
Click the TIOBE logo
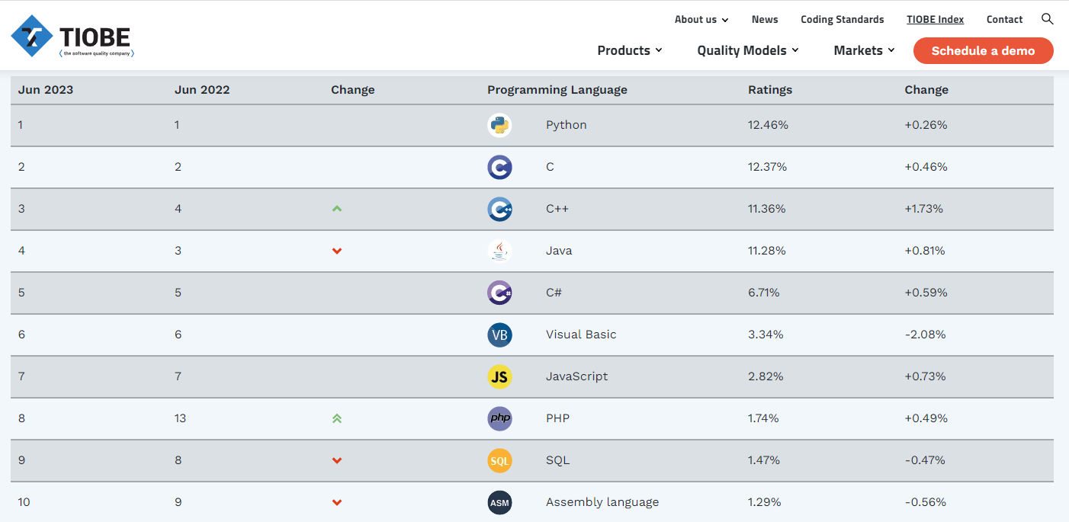[x=72, y=37]
